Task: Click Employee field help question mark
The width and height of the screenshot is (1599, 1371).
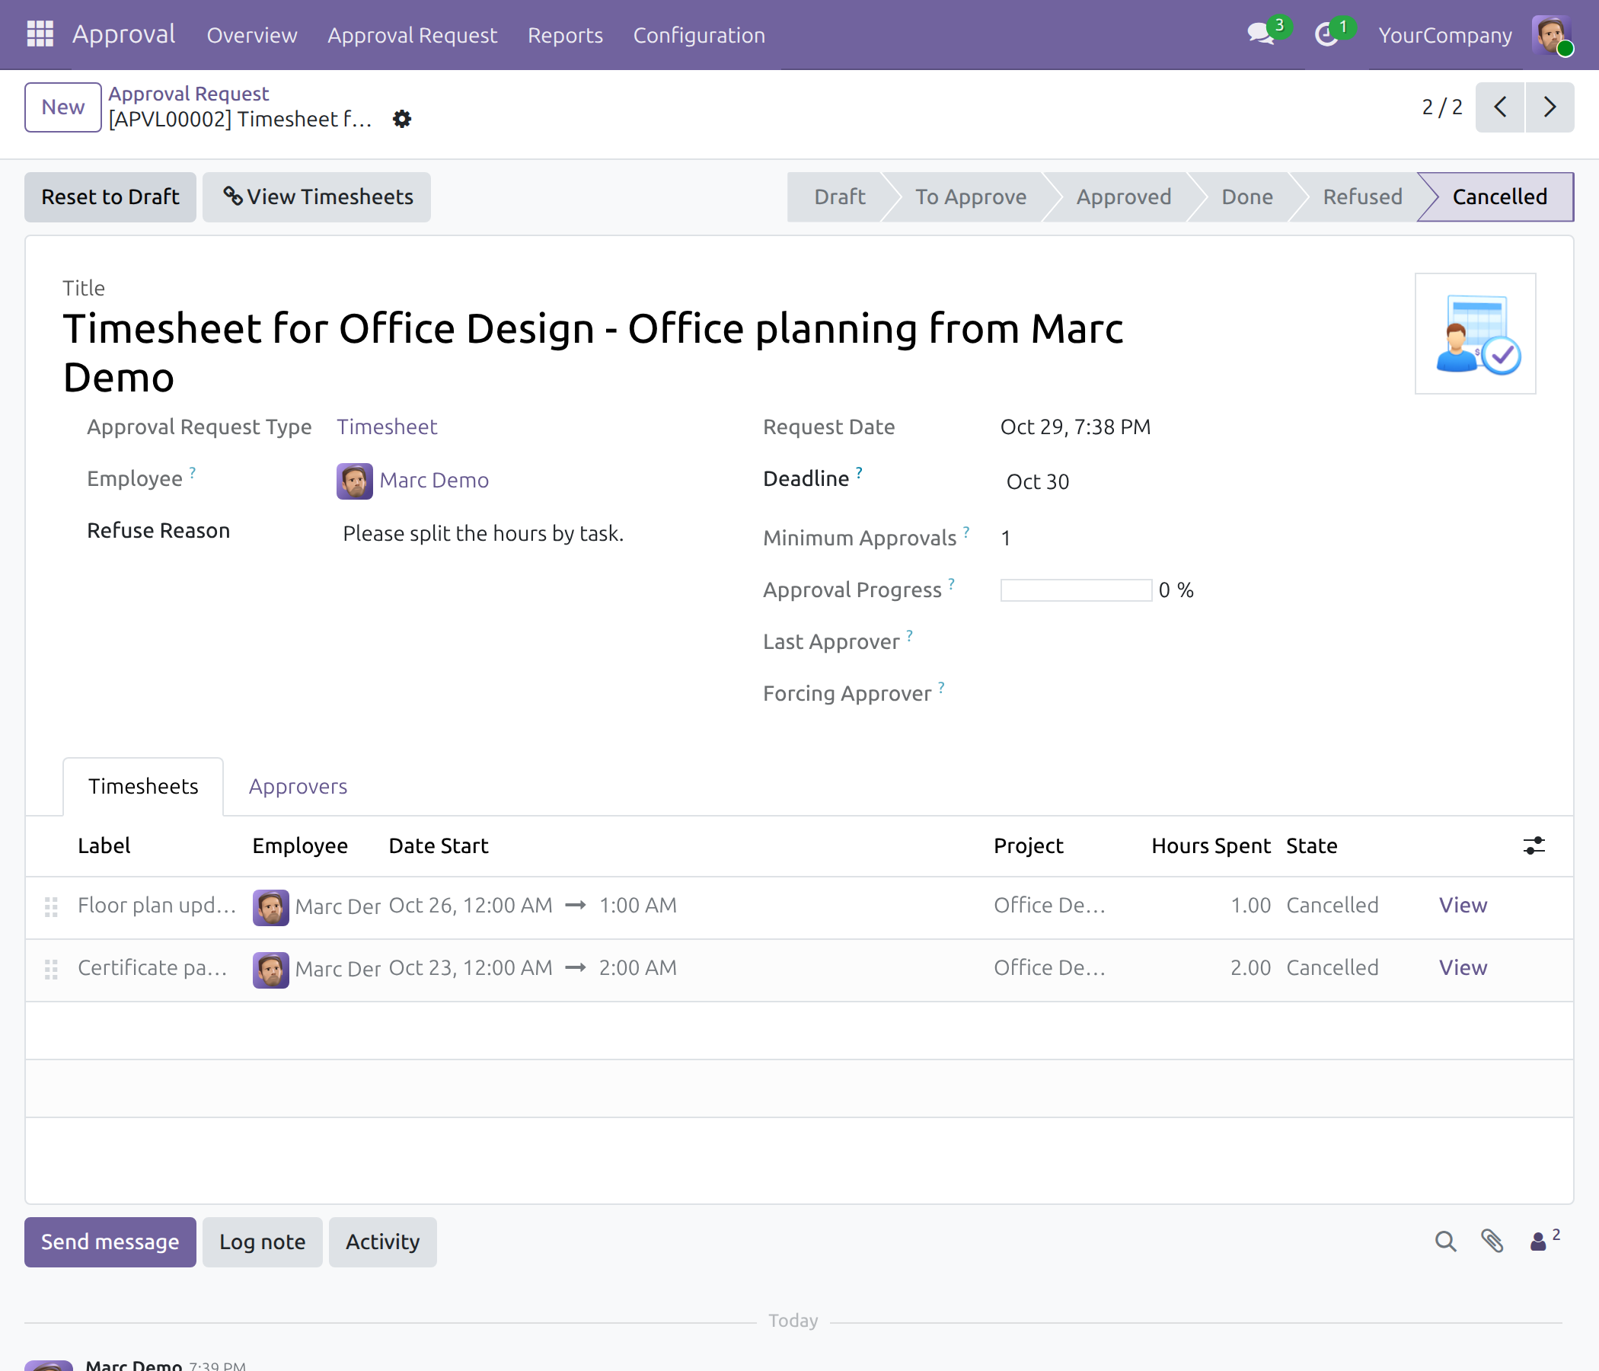Action: click(192, 471)
